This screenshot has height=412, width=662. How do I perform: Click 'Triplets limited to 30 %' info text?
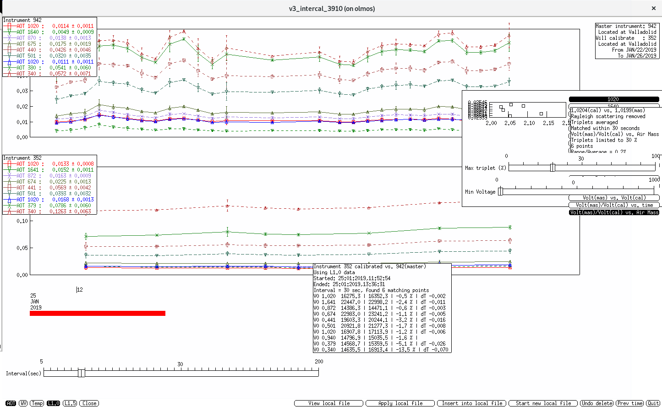coord(604,140)
